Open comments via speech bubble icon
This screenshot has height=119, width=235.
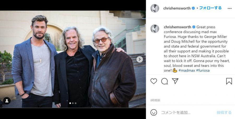pos(164,81)
